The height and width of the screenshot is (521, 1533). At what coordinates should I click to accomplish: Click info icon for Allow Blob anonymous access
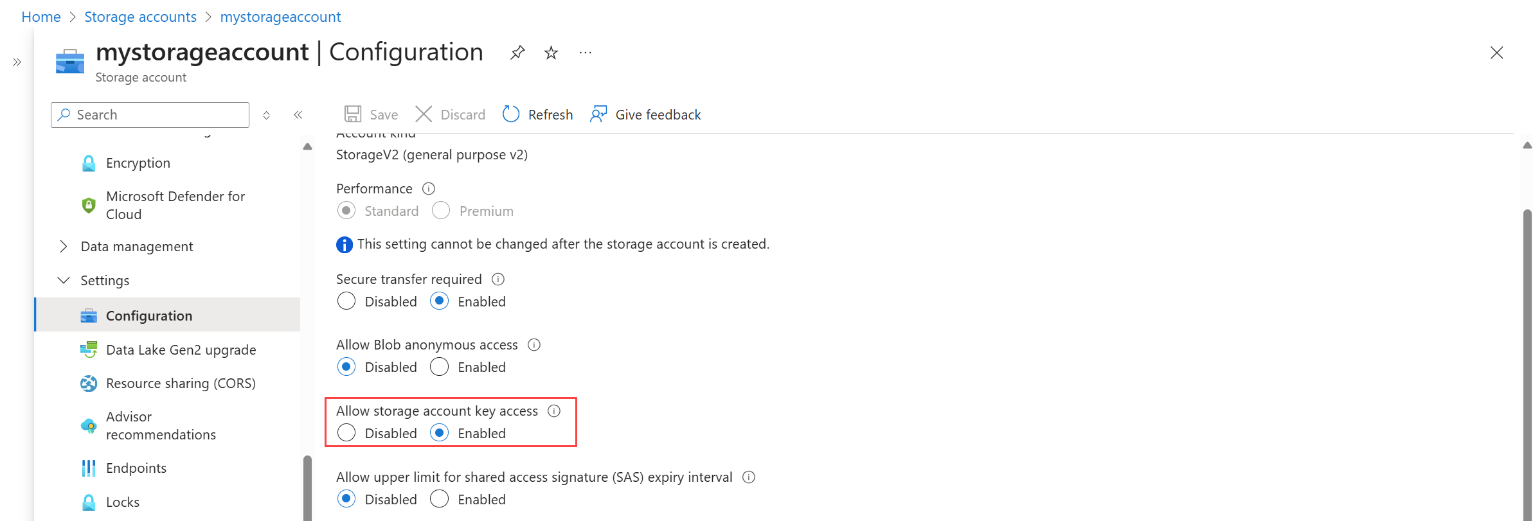click(x=534, y=345)
